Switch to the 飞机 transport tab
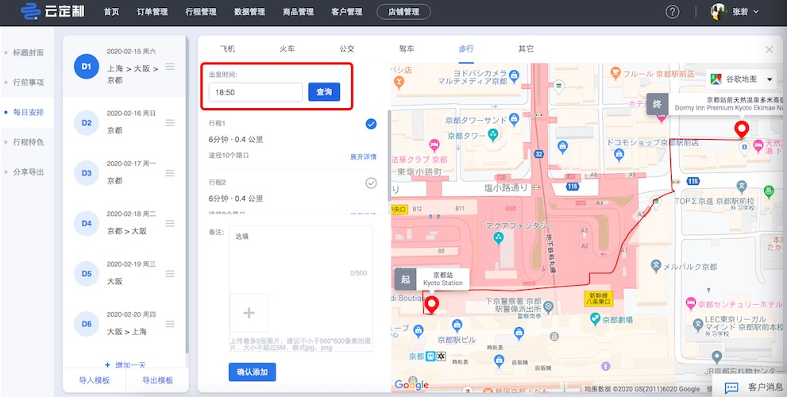Image resolution: width=787 pixels, height=397 pixels. 227,48
